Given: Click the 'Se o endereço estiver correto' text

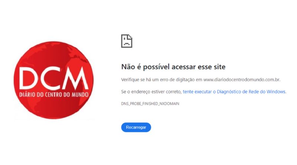Looking at the screenshot, I should pyautogui.click(x=151, y=92).
